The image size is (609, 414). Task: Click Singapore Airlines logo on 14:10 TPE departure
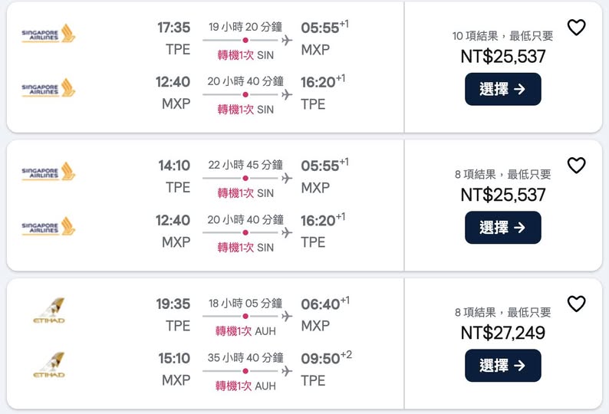pyautogui.click(x=48, y=172)
